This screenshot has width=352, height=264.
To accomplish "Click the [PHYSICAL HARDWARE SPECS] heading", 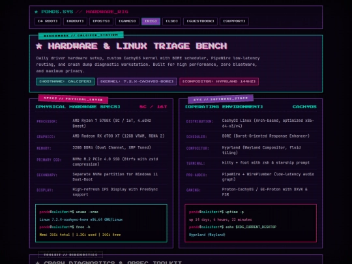I will pos(78,107).
